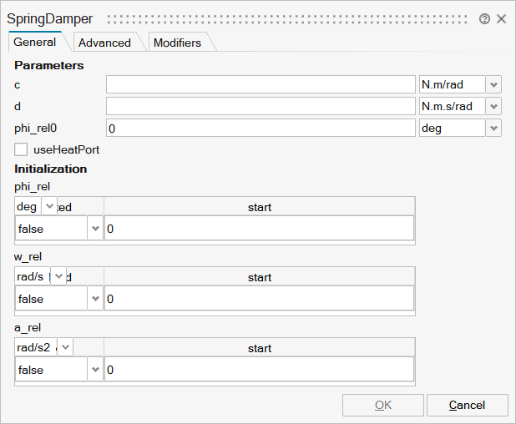Open the Modifiers tab

177,43
